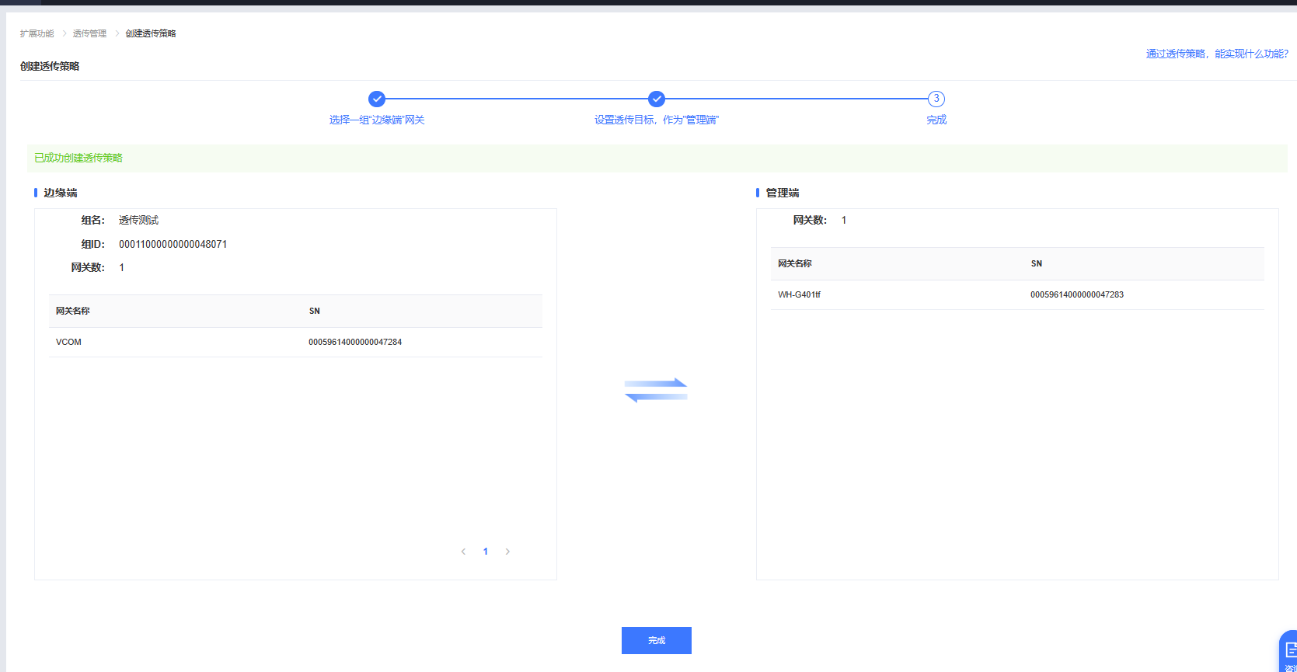Image resolution: width=1297 pixels, height=672 pixels.
Task: Go to previous page with left chevron
Action: [x=463, y=552]
